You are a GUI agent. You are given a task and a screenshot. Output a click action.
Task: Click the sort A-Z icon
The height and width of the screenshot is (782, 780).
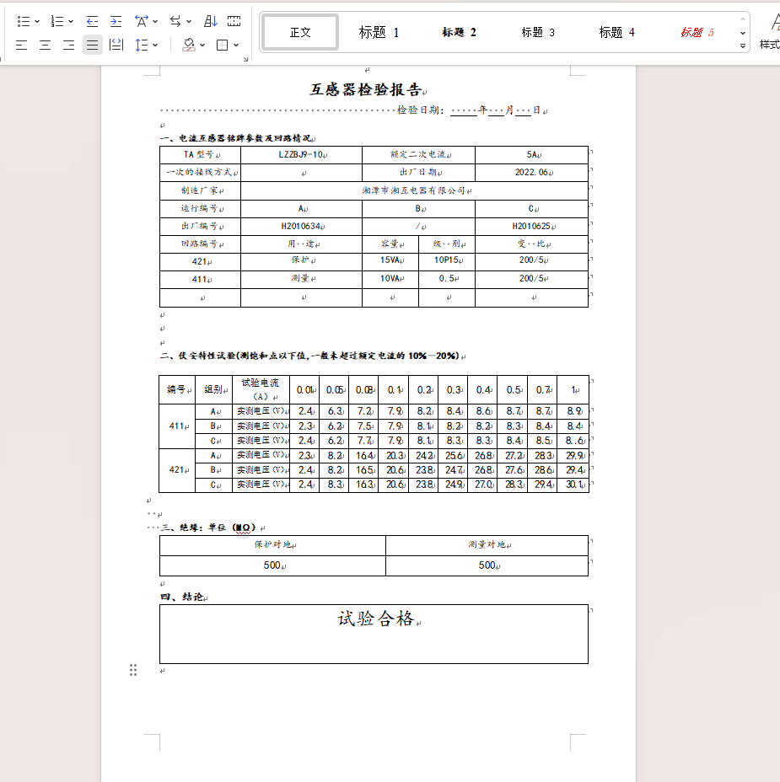211,21
